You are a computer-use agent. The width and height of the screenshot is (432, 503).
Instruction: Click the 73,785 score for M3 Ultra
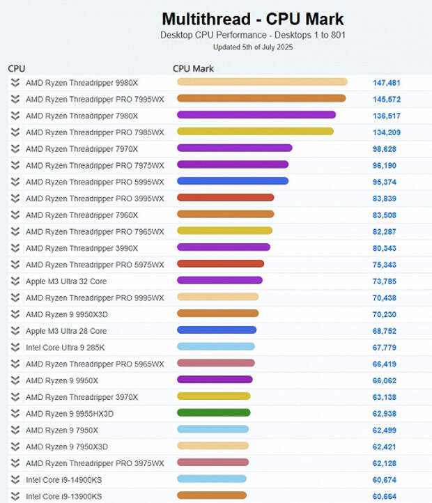(x=384, y=281)
